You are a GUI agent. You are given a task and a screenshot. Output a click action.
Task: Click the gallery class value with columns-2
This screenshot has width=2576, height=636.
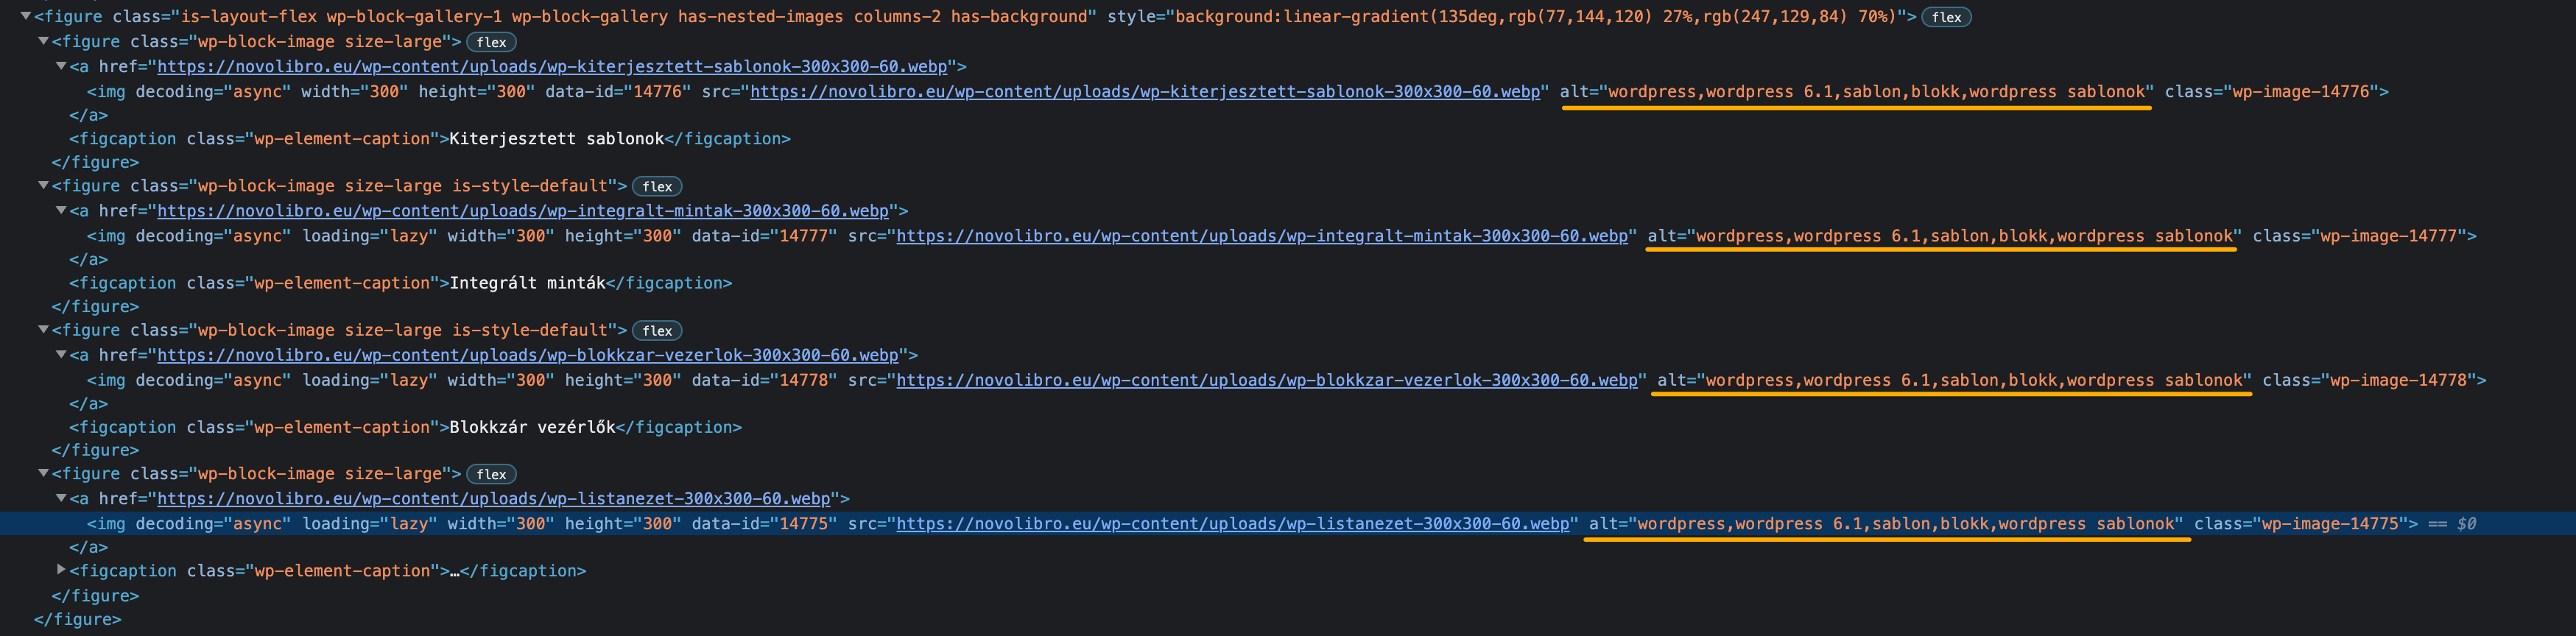tap(633, 16)
